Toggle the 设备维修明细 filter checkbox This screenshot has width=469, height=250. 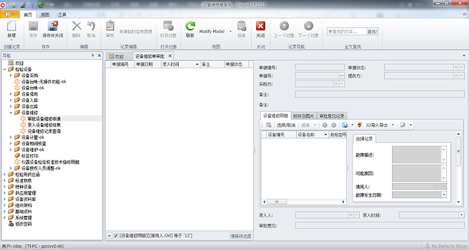(116, 236)
